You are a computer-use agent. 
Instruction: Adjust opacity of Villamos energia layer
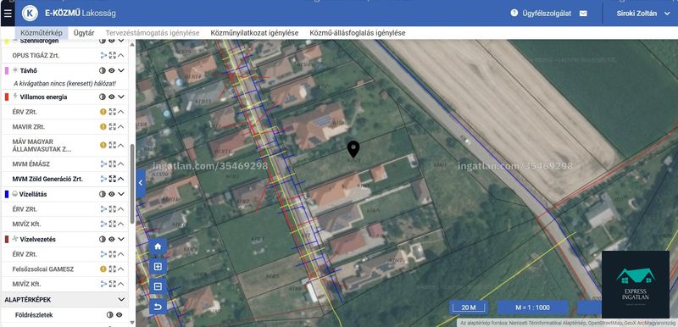click(103, 97)
